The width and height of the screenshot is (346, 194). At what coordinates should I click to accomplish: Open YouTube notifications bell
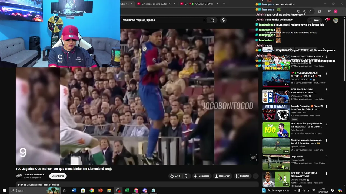(327, 20)
